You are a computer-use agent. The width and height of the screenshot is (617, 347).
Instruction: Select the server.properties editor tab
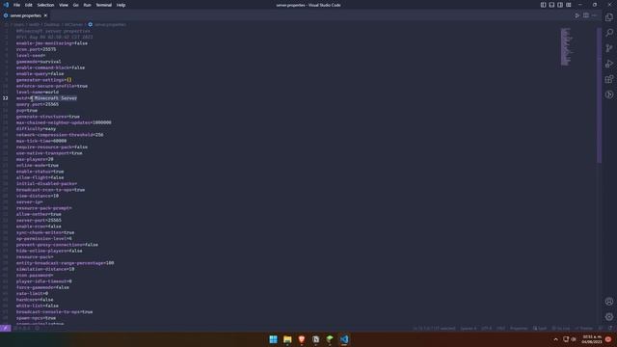click(26, 15)
